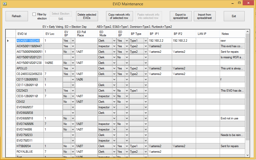256x160 pixels.
Task: Click the BP IP2 cell in the HT5BØØ34 row
Action: coord(184,146)
